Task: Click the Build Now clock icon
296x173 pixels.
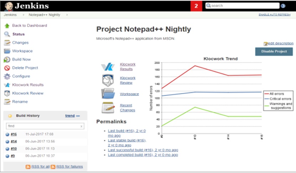Action: [7, 59]
